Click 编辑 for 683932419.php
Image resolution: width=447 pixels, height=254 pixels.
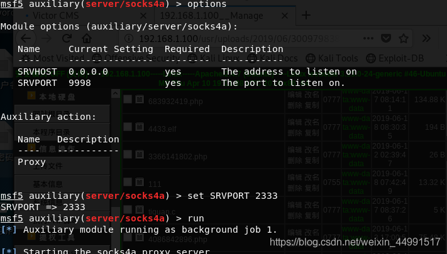pos(294,95)
